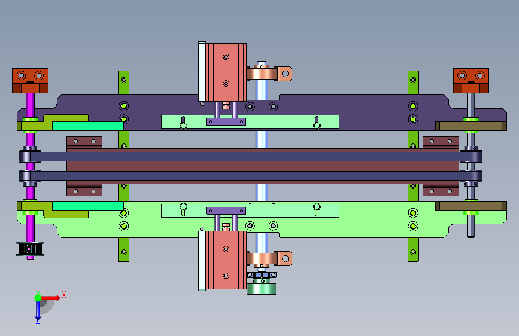The height and width of the screenshot is (336, 519).
Task: Pick the light-blue vertical center shaft
Action: click(262, 166)
